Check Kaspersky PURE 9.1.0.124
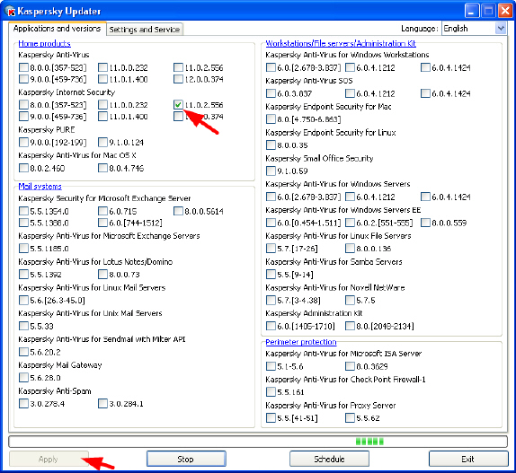The image size is (516, 473). (102, 142)
